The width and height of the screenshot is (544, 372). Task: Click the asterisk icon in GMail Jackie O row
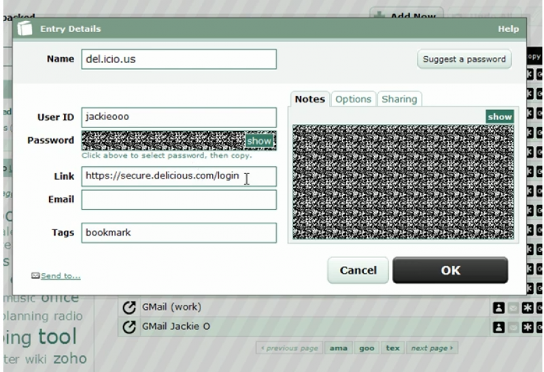click(527, 327)
